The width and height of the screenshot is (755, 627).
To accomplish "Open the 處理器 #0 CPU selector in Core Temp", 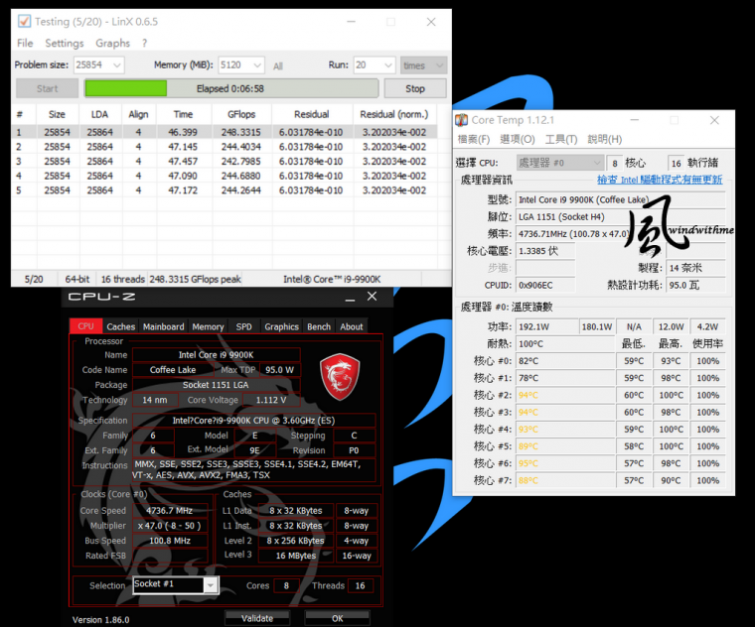I will tap(560, 163).
